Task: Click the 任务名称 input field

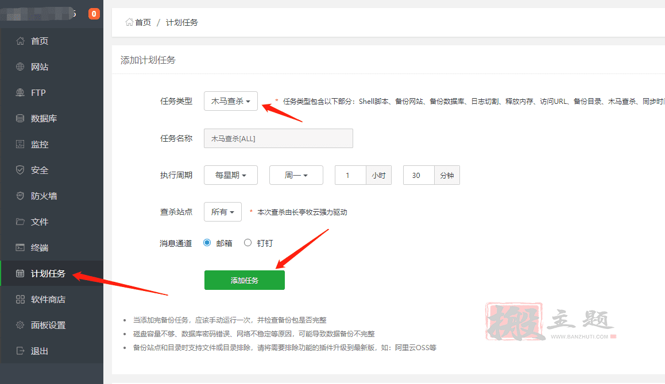Action: (278, 138)
